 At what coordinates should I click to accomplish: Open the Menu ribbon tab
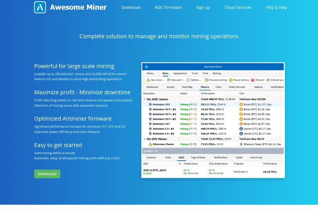pos(150,74)
